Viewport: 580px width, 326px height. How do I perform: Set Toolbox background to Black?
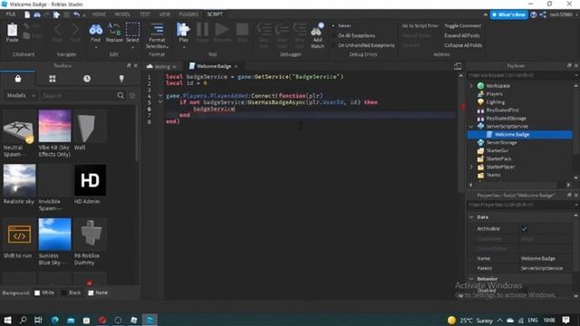click(x=64, y=292)
